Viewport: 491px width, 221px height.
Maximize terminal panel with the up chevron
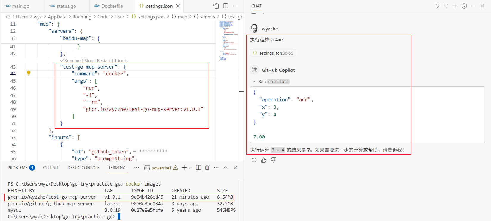tap(226, 168)
